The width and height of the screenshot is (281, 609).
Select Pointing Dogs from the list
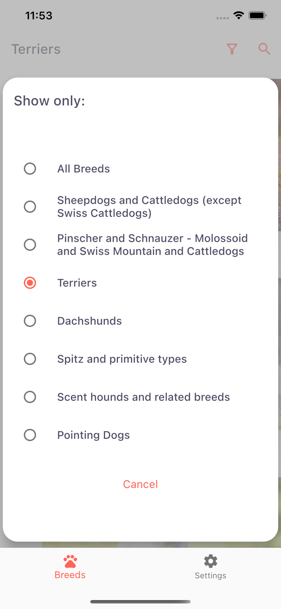tap(30, 435)
